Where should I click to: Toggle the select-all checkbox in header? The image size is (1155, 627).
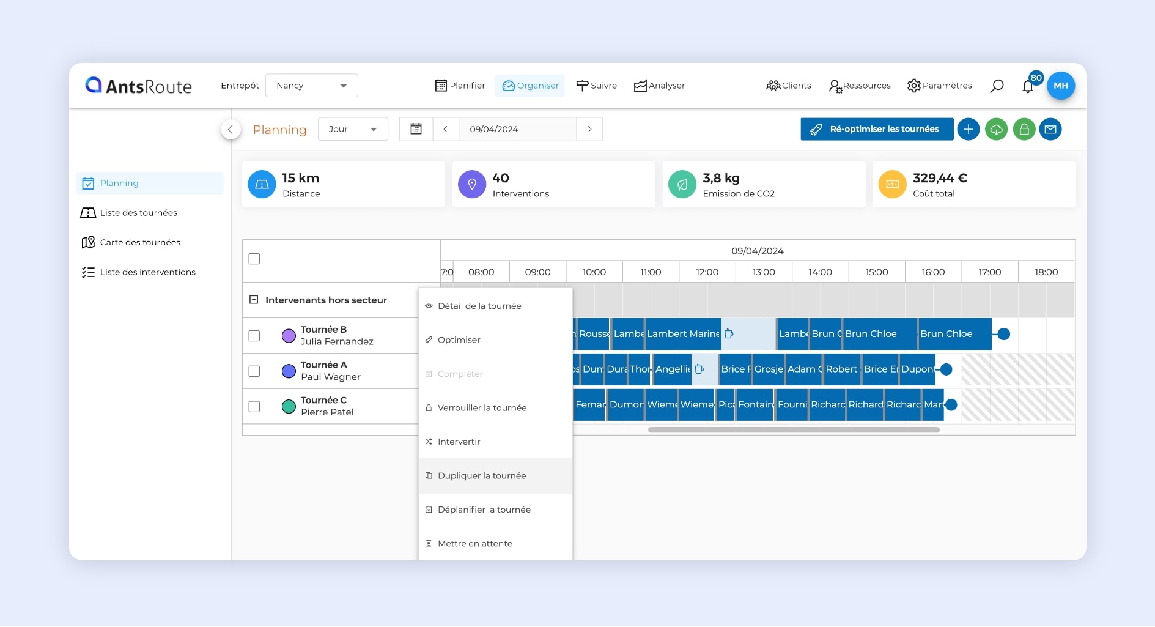254,259
